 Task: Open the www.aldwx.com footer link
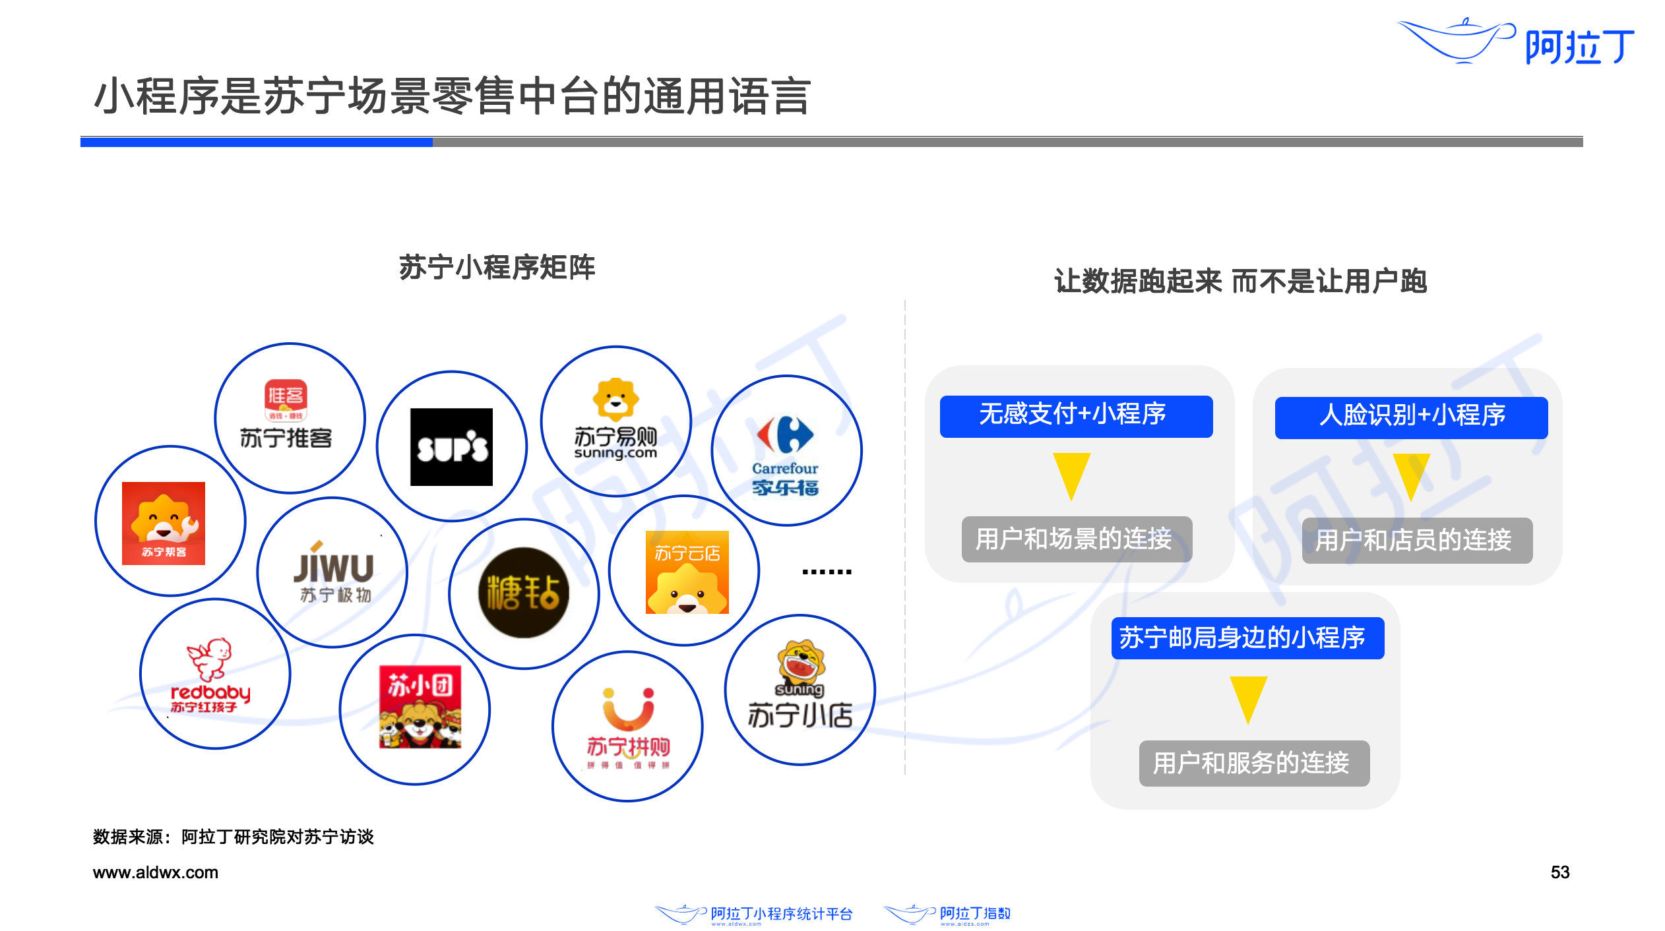(x=156, y=872)
